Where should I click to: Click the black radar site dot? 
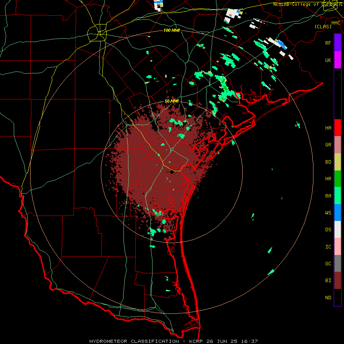point(172,172)
